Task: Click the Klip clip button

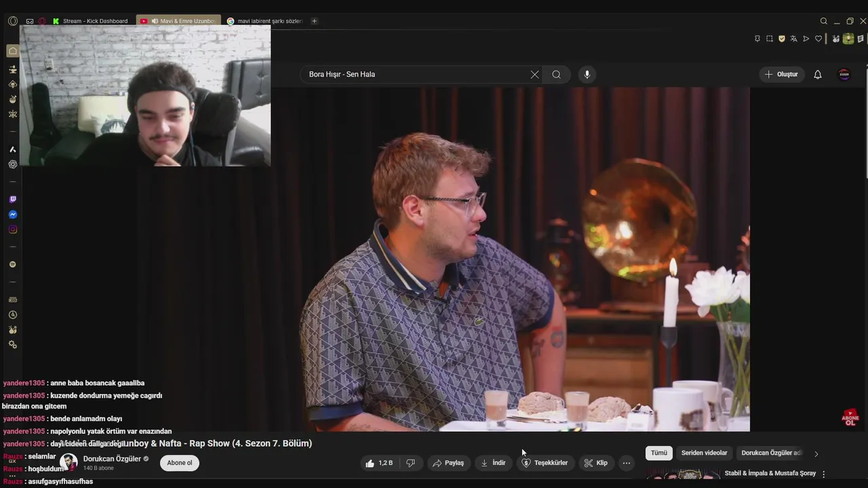Action: click(x=597, y=463)
